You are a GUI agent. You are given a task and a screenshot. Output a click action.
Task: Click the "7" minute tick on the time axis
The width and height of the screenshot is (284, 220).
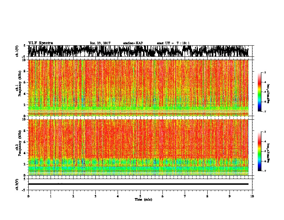[185, 196]
